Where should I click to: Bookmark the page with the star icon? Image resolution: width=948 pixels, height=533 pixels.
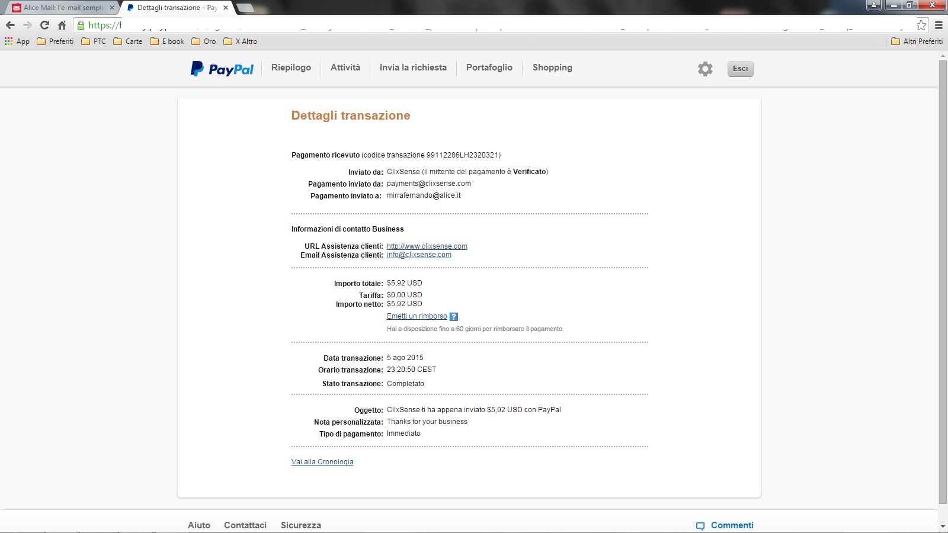click(921, 25)
